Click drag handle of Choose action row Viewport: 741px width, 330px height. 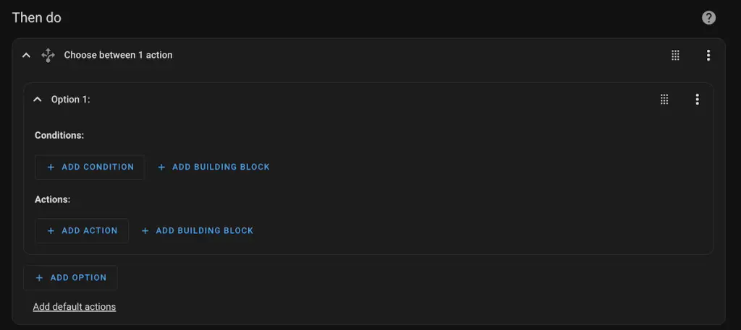[x=675, y=55]
